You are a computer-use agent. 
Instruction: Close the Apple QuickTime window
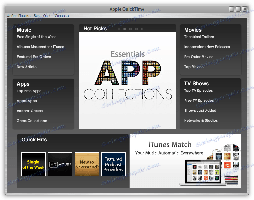[x=245, y=9]
